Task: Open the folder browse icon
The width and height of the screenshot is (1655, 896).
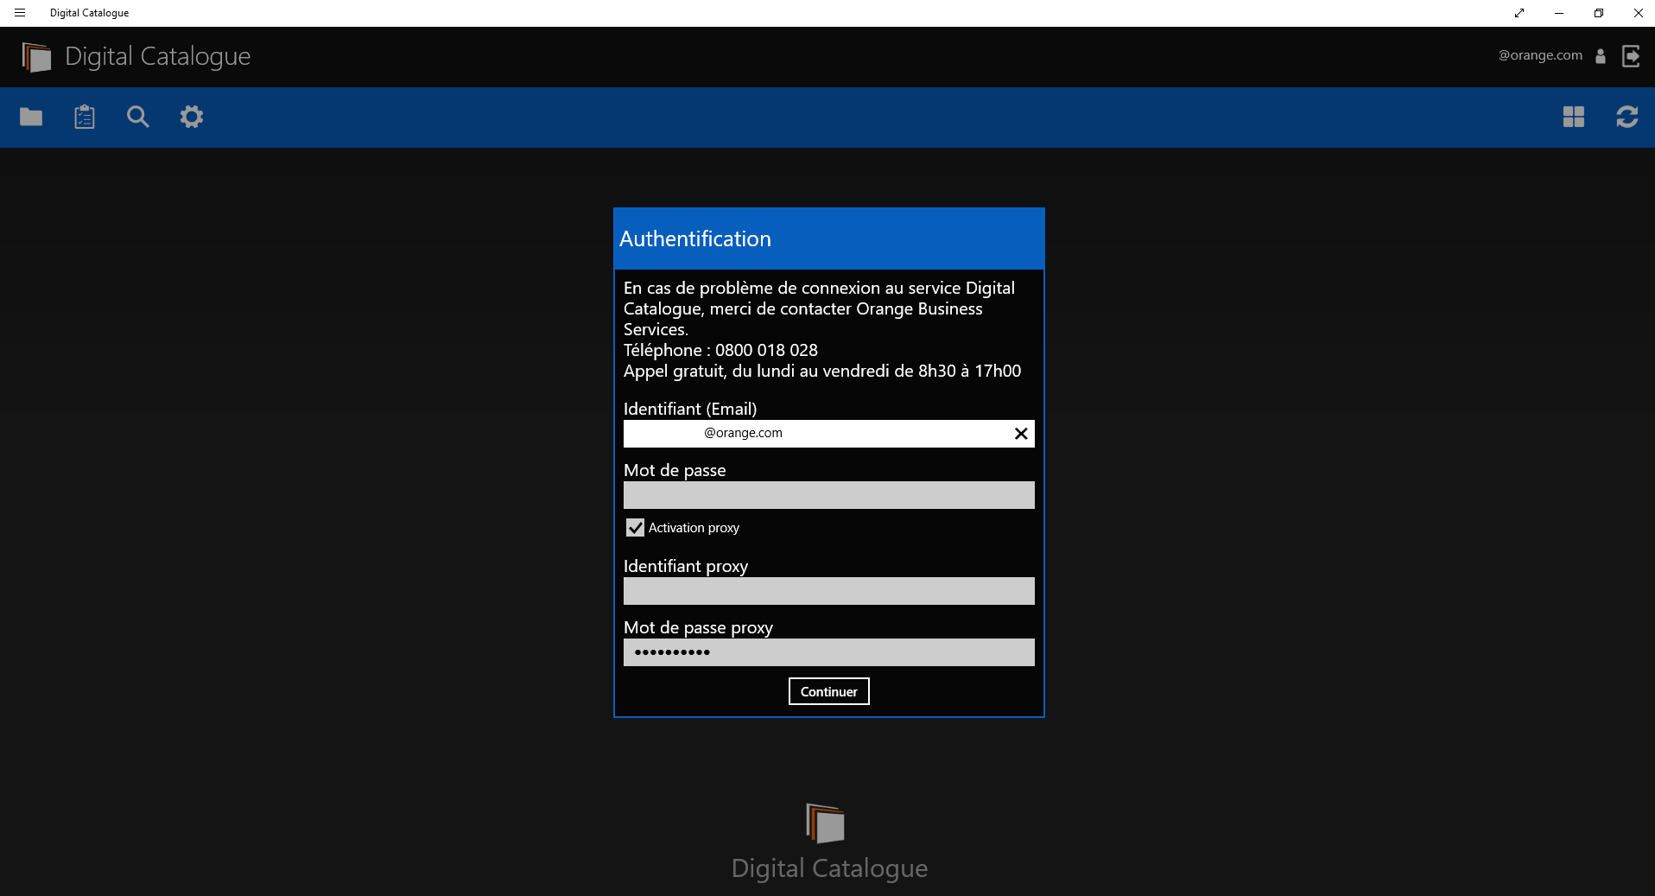Action: pos(31,117)
